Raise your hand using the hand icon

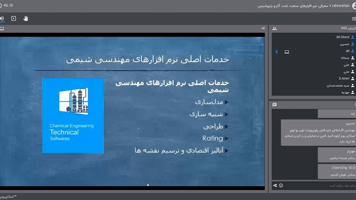click(x=26, y=19)
